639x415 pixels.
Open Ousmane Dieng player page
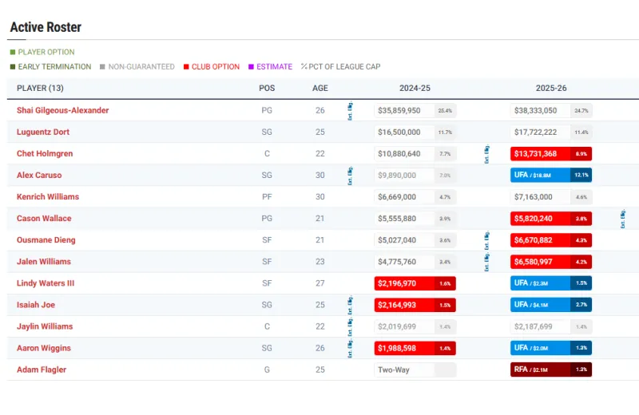(x=46, y=240)
